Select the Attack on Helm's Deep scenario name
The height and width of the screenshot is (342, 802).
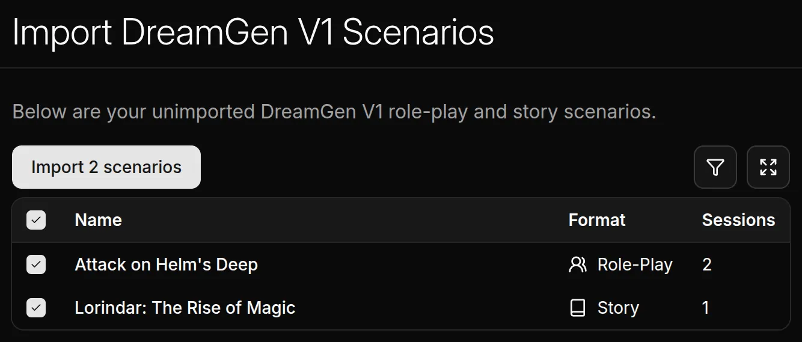pyautogui.click(x=166, y=264)
